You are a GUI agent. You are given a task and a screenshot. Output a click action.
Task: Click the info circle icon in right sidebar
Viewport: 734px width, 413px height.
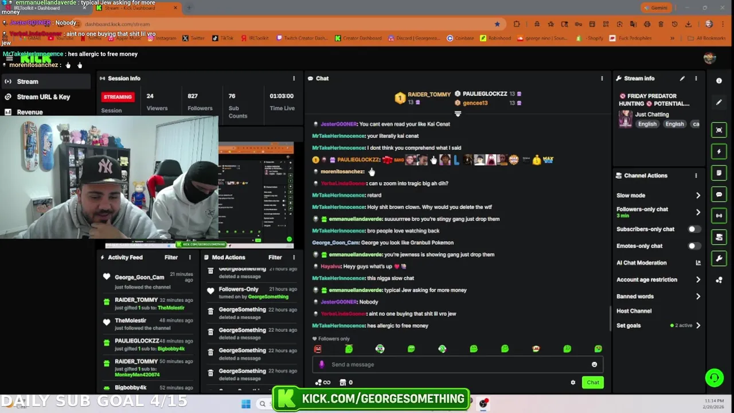tap(719, 81)
